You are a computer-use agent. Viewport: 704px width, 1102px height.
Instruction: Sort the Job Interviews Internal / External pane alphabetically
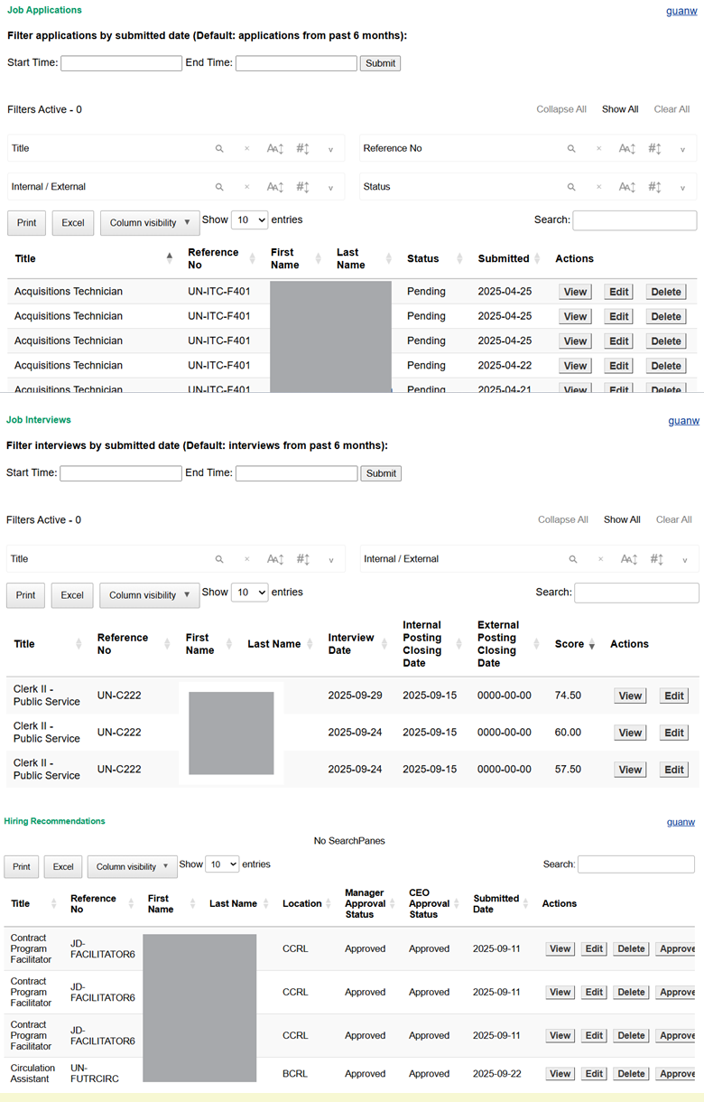628,560
